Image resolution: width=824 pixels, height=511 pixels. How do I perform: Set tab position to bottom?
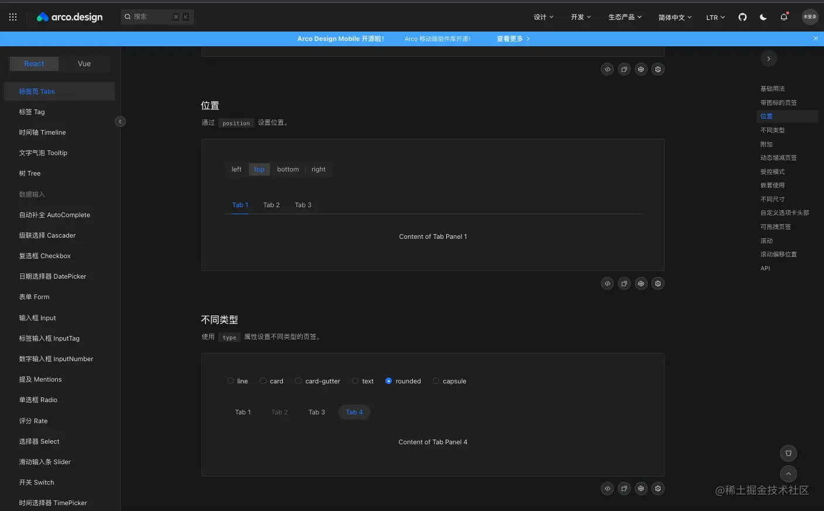[x=288, y=170]
